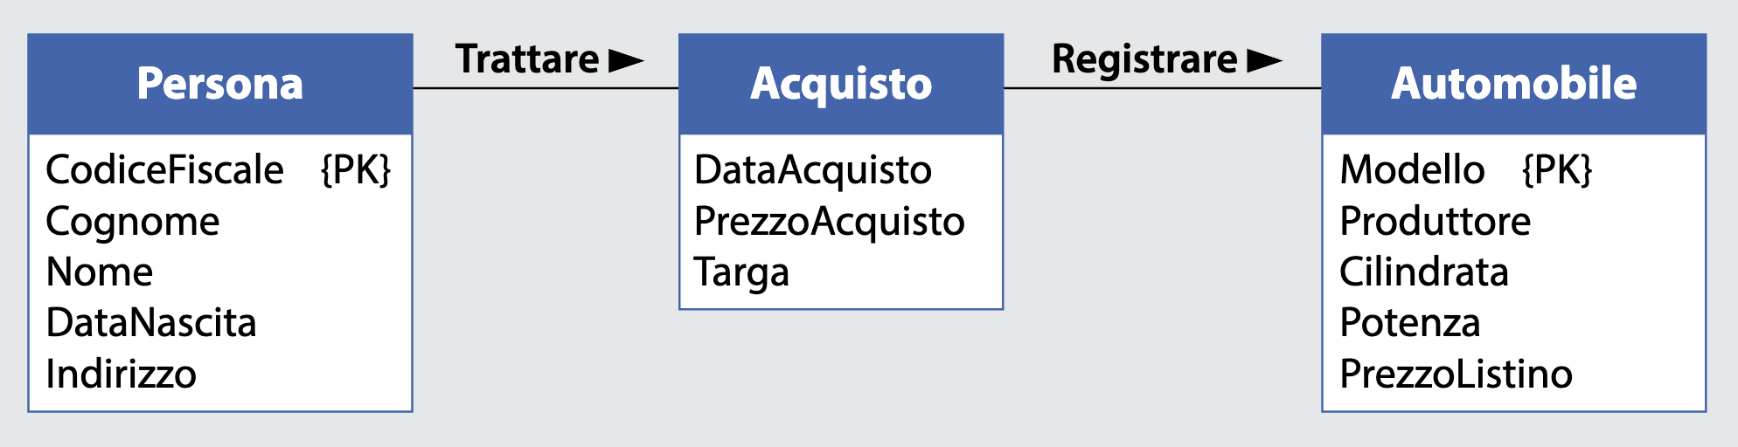The width and height of the screenshot is (1738, 447).
Task: Select the PrezzoAcquisto attribute
Action: click(x=829, y=222)
